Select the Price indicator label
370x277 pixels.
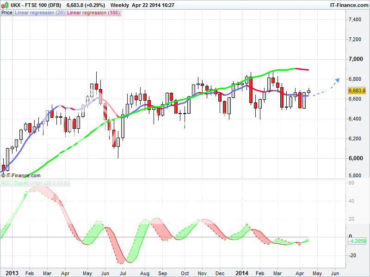coord(7,13)
